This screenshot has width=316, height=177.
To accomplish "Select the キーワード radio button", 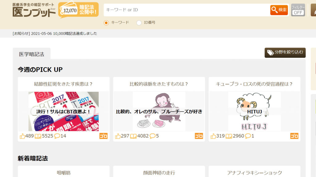I will [106, 22].
